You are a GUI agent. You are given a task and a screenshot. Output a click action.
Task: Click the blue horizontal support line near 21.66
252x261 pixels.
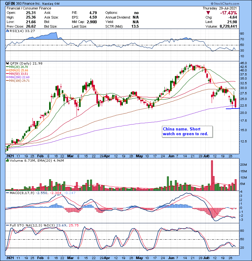coord(233,108)
